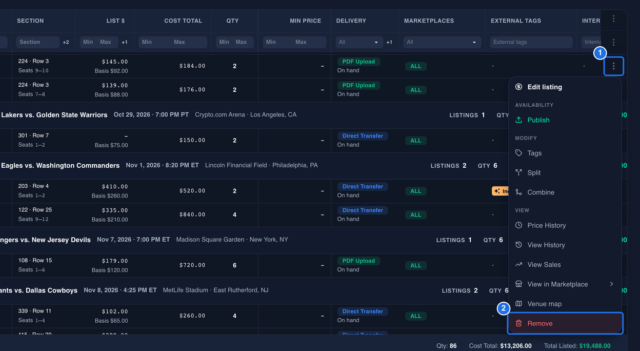
Task: Click the MIN PRICE column header
Action: pyautogui.click(x=305, y=21)
